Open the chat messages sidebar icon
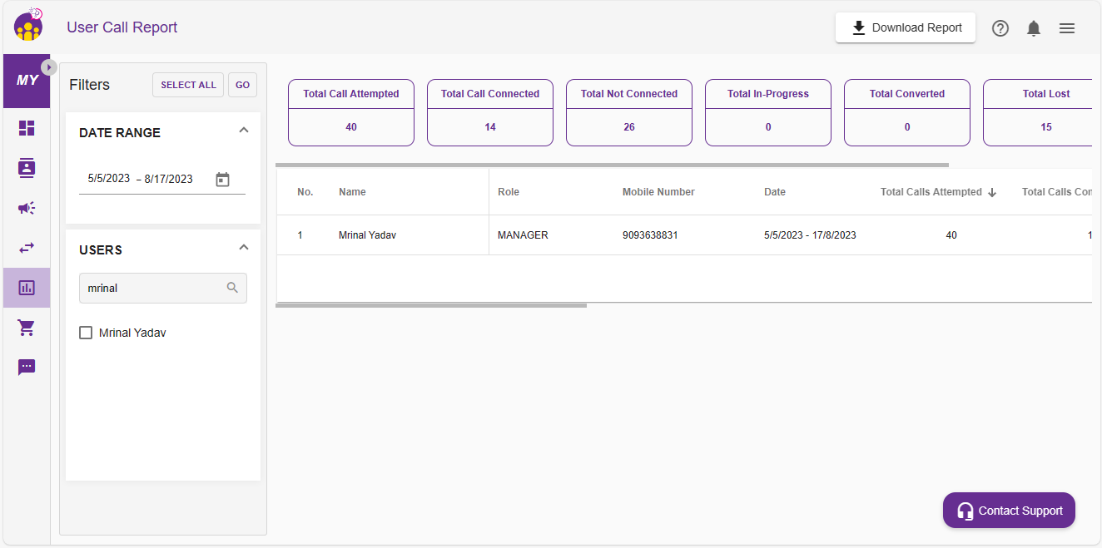 tap(27, 367)
